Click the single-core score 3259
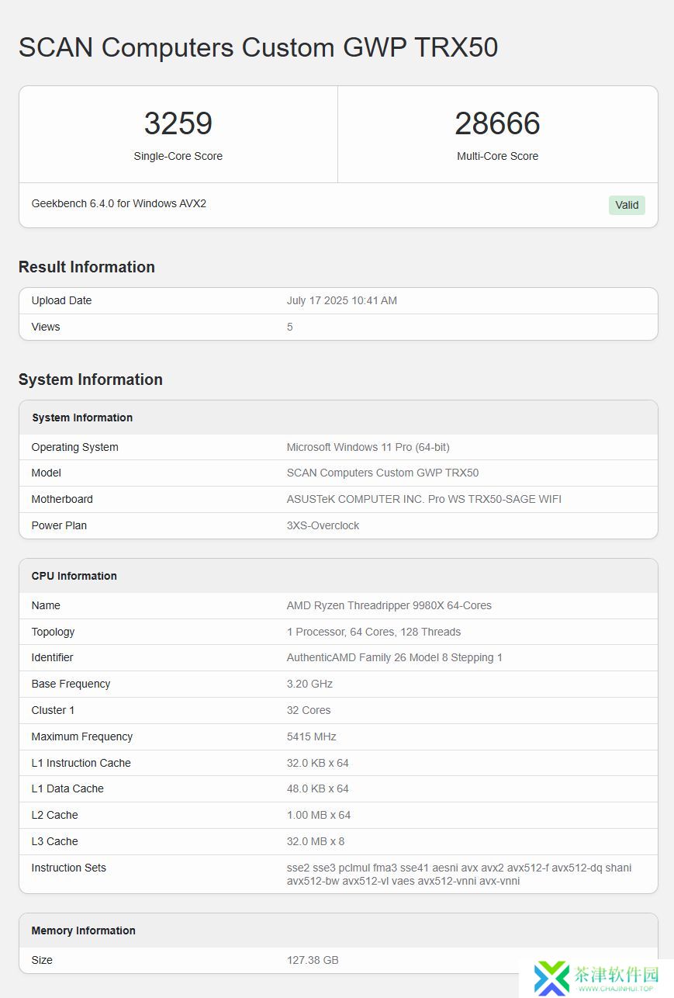The height and width of the screenshot is (998, 674). (x=178, y=123)
